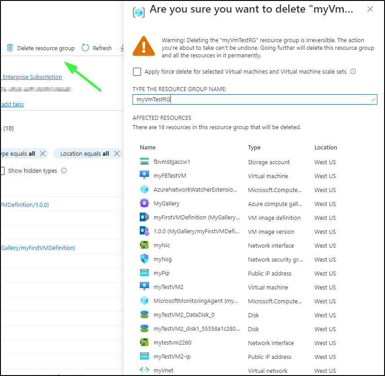This screenshot has width=385, height=376.
Task: Click the VM image definition type cell
Action: click(x=274, y=218)
